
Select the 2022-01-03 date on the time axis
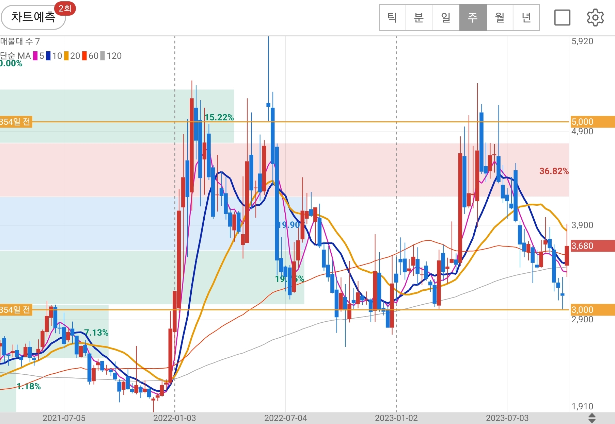point(175,418)
